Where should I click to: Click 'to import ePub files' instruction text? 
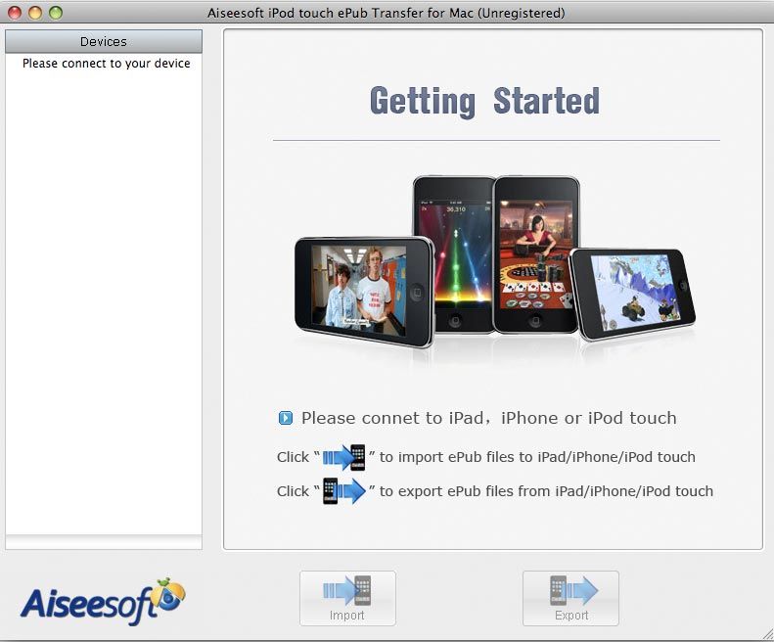coord(537,457)
